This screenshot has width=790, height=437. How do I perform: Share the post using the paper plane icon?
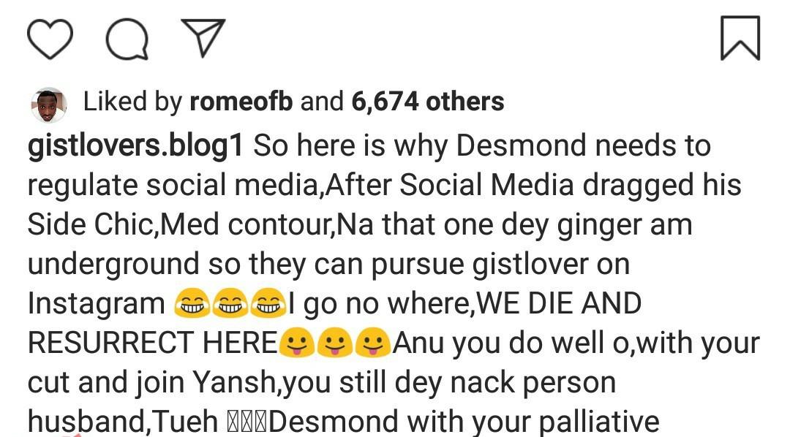point(203,38)
